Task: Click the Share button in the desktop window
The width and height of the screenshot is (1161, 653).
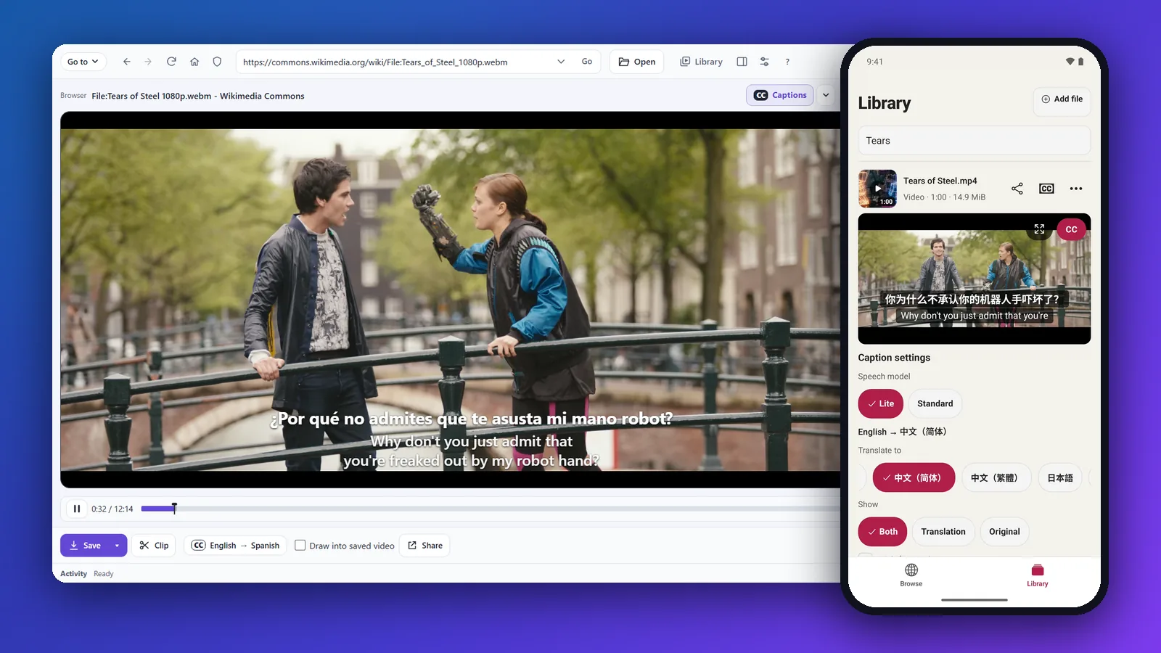Action: 425,546
